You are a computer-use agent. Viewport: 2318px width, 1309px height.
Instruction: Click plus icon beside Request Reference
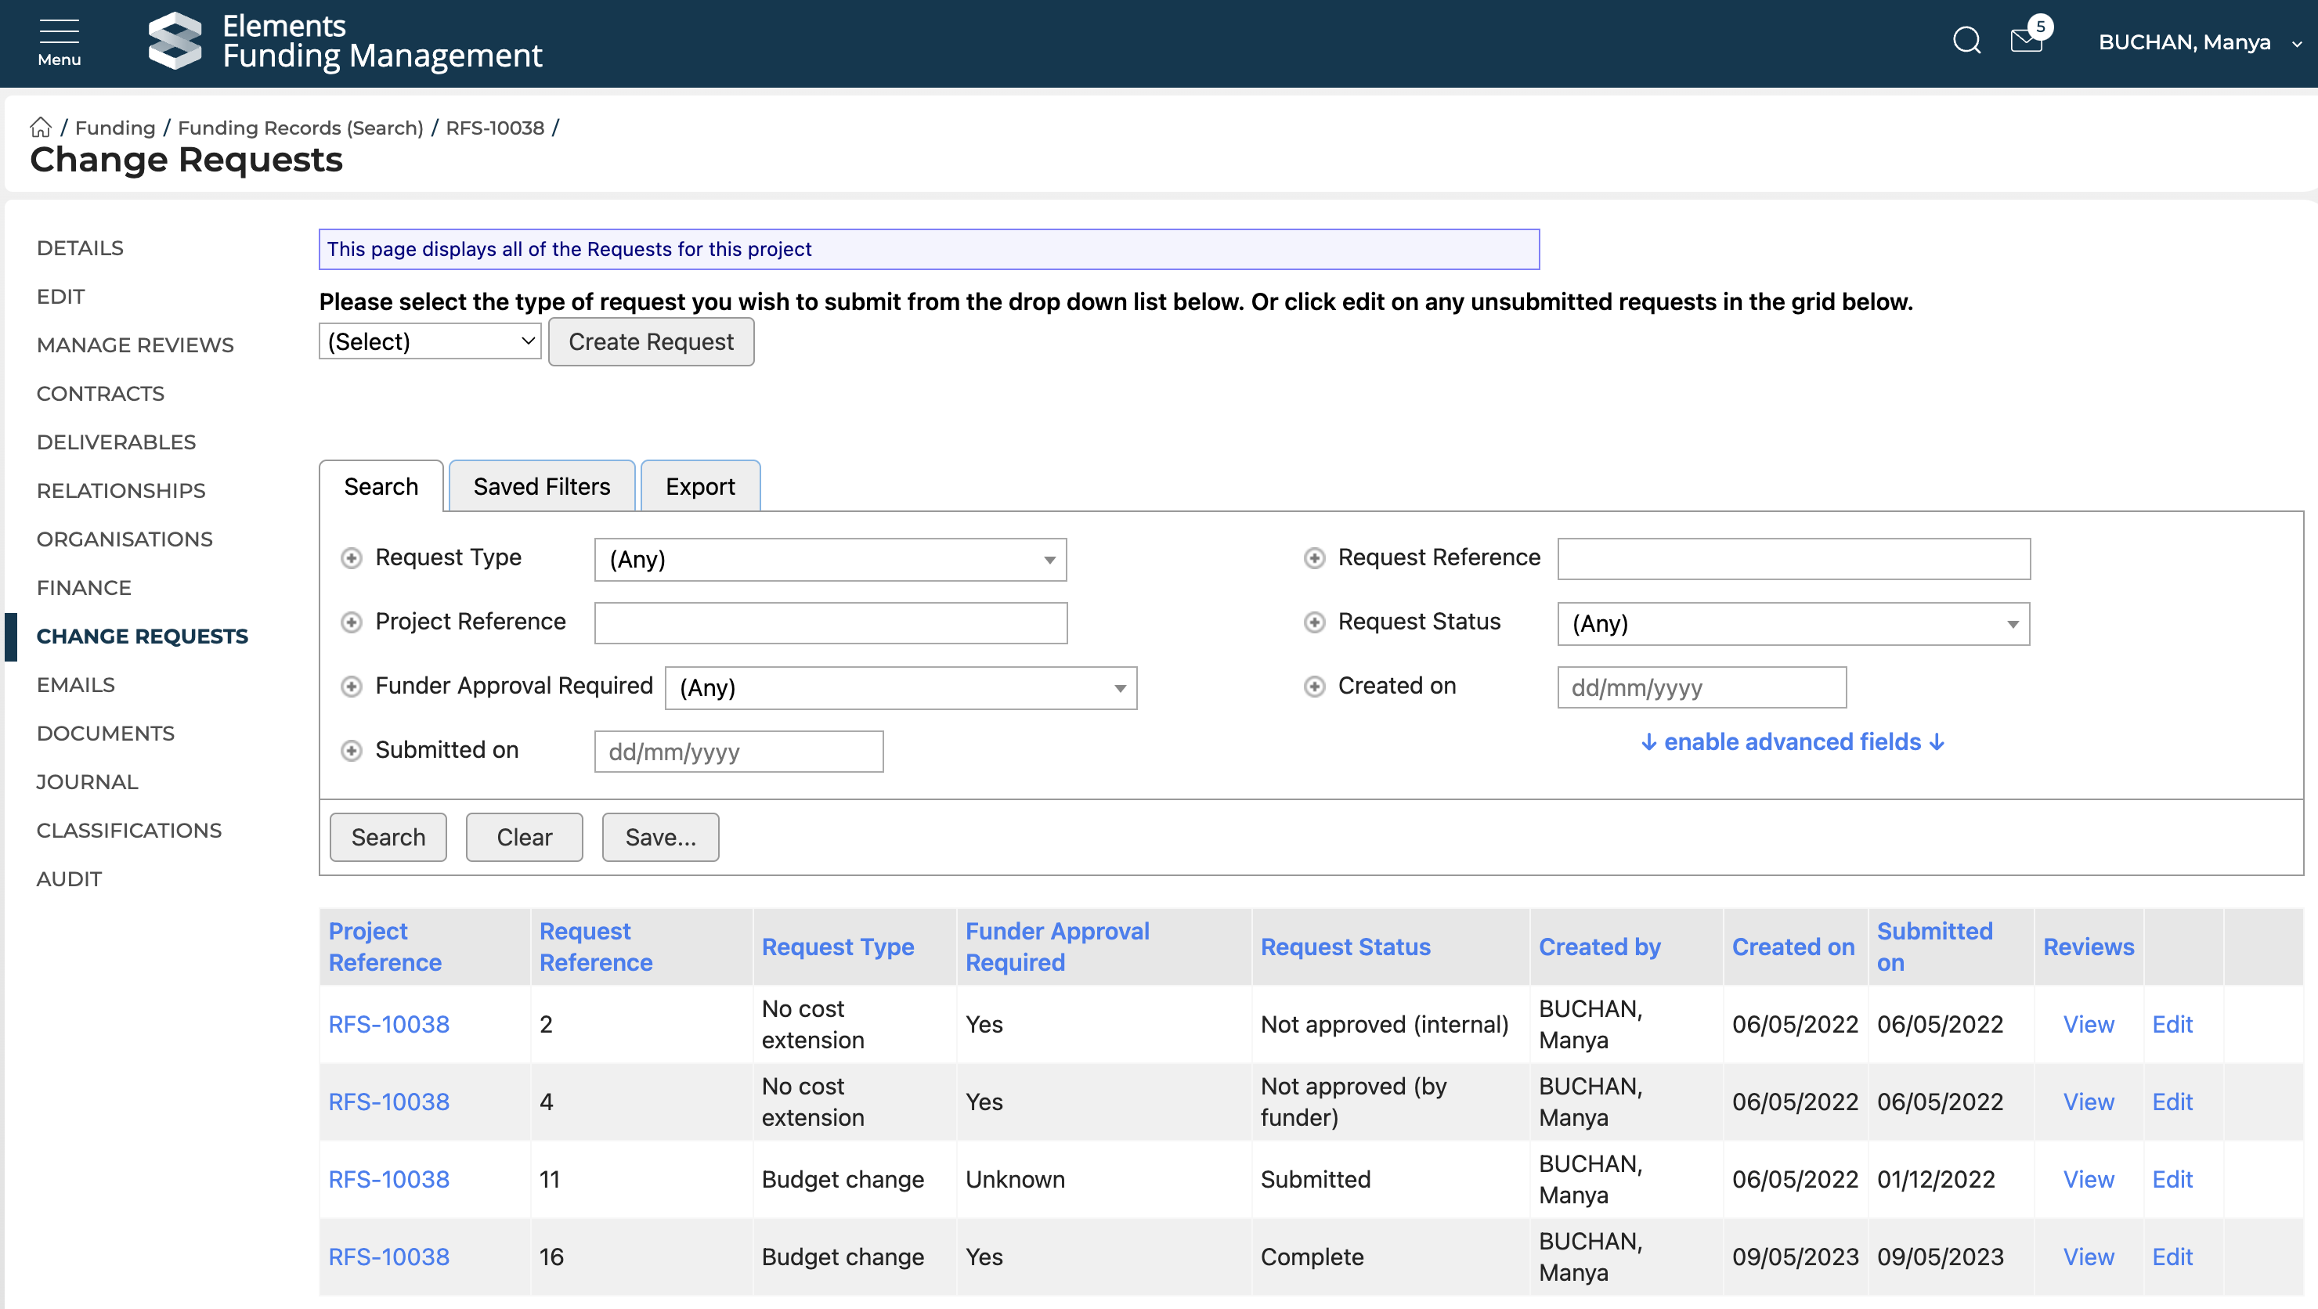coord(1314,559)
